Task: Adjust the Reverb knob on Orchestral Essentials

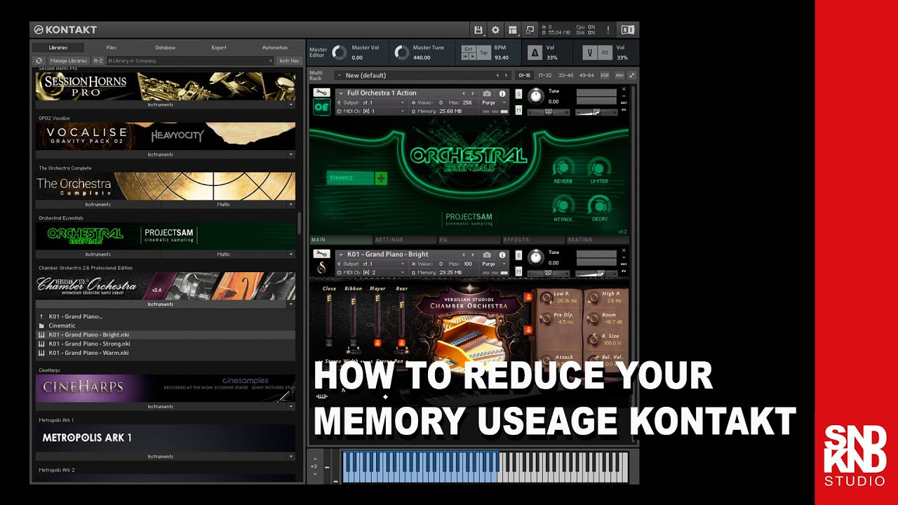Action: point(563,168)
